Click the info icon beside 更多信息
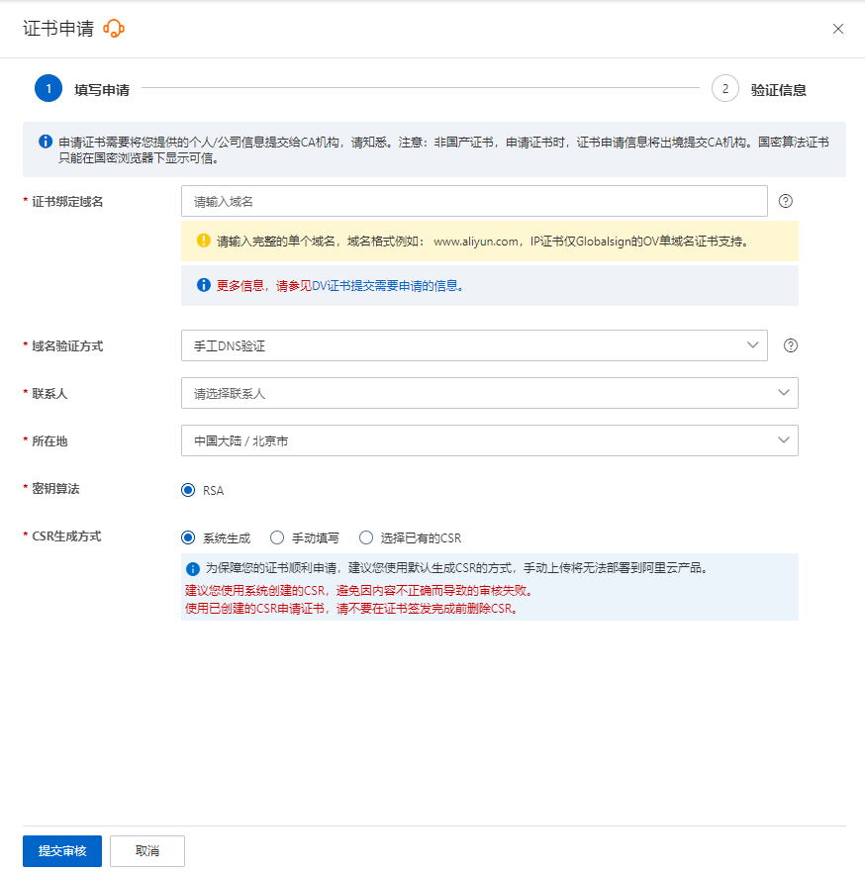This screenshot has height=875, width=865. tap(203, 285)
